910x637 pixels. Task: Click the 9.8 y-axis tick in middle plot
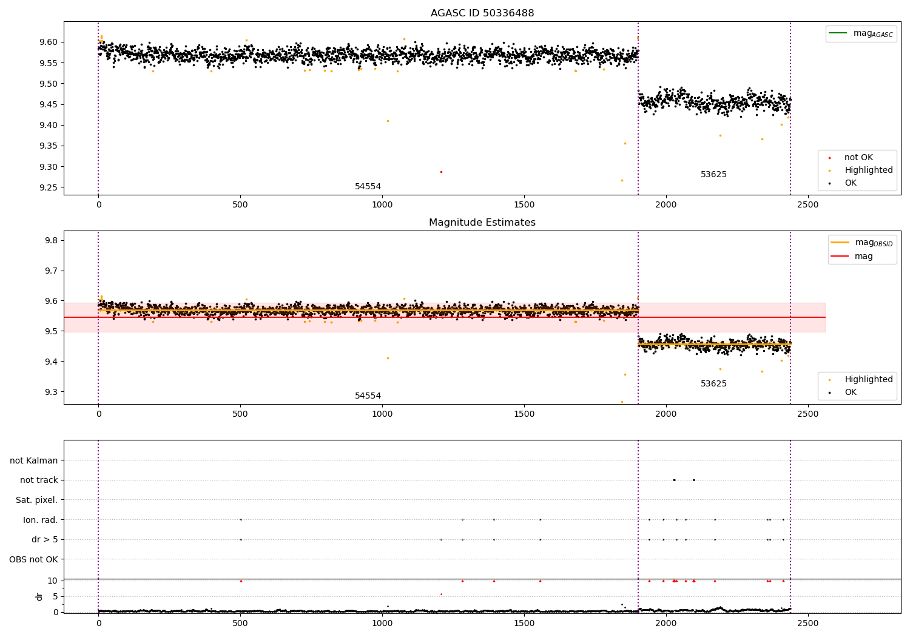click(x=51, y=241)
